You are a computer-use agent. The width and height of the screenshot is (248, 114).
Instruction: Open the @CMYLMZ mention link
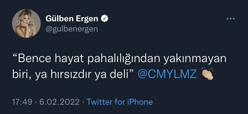(167, 74)
